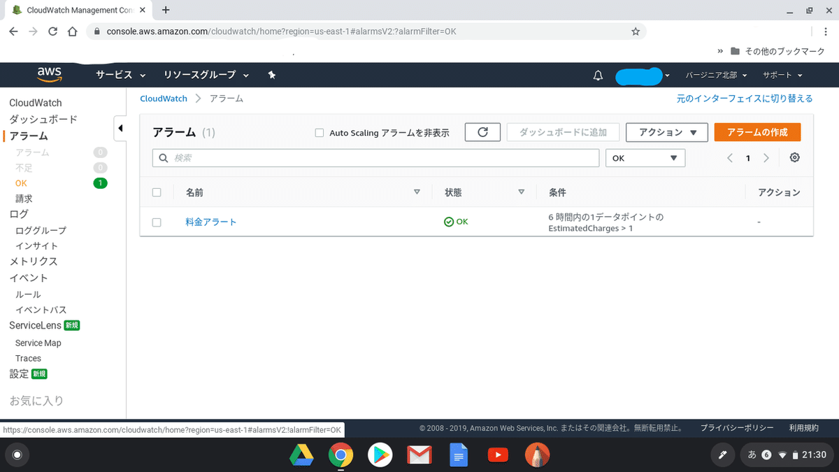The width and height of the screenshot is (839, 472).
Task: Open the pin shortcut icon in AWS navbar
Action: (x=272, y=75)
